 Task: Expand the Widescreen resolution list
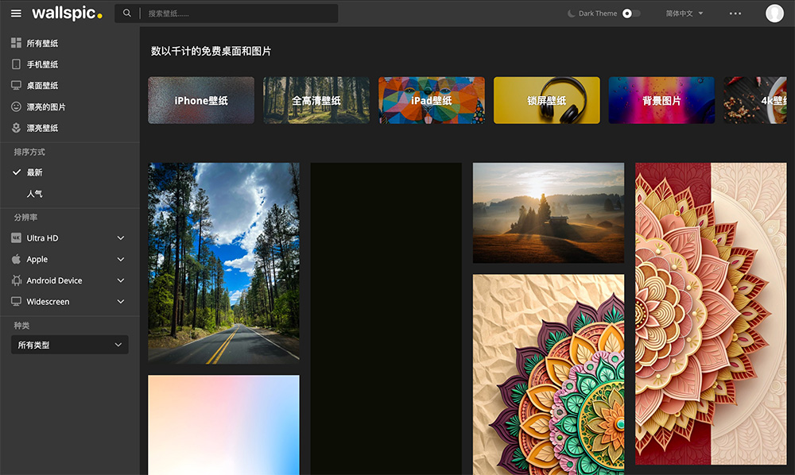pyautogui.click(x=121, y=301)
